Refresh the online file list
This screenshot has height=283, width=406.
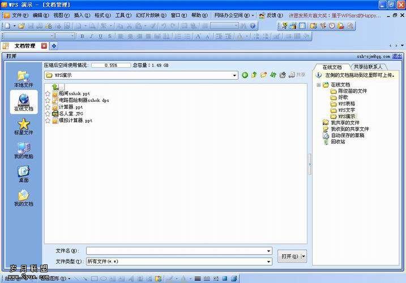(x=273, y=75)
